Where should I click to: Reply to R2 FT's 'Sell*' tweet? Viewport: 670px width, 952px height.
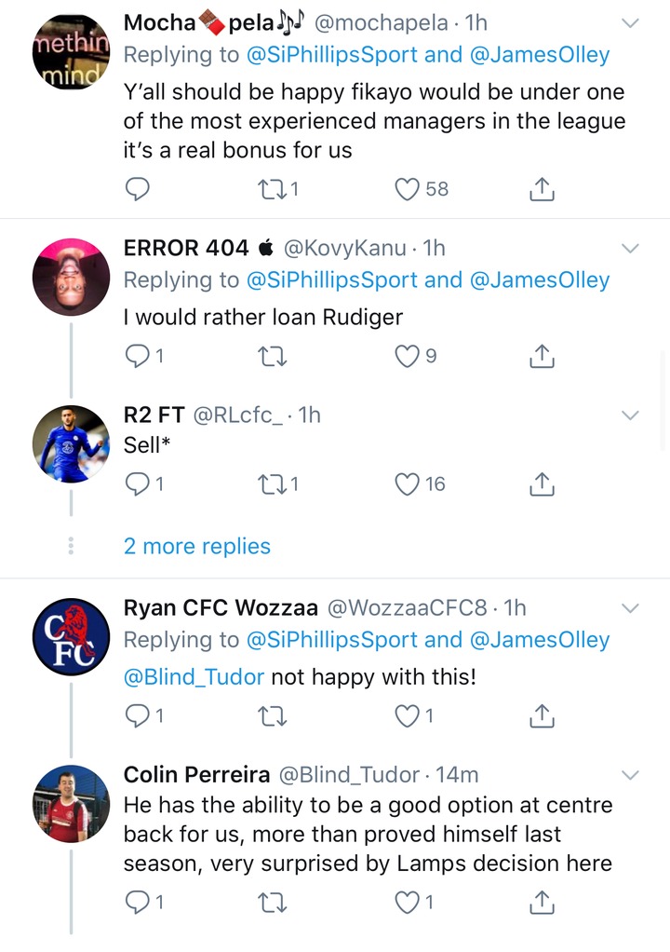(x=138, y=483)
